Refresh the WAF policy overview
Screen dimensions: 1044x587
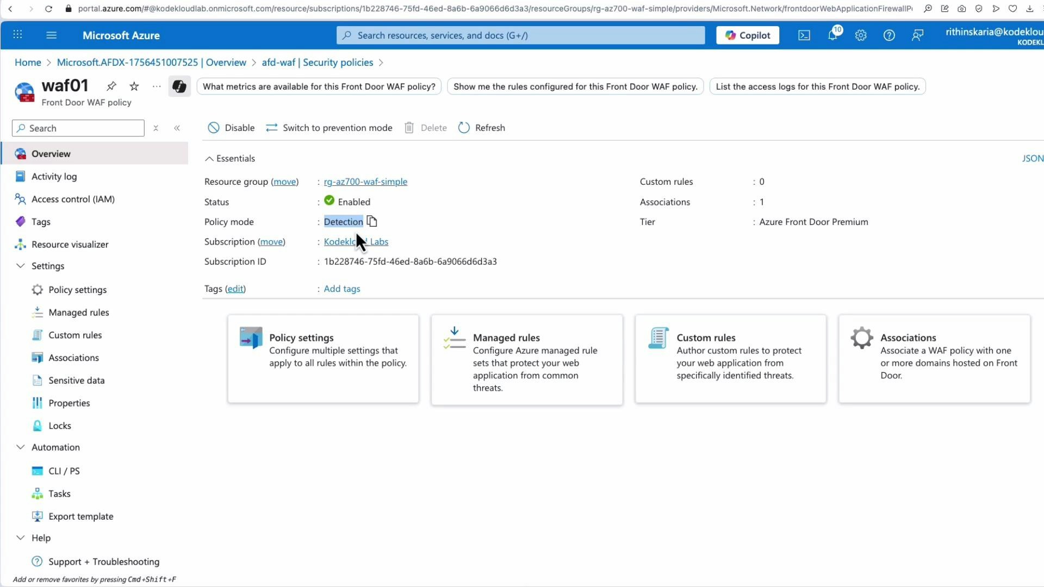pyautogui.click(x=481, y=127)
